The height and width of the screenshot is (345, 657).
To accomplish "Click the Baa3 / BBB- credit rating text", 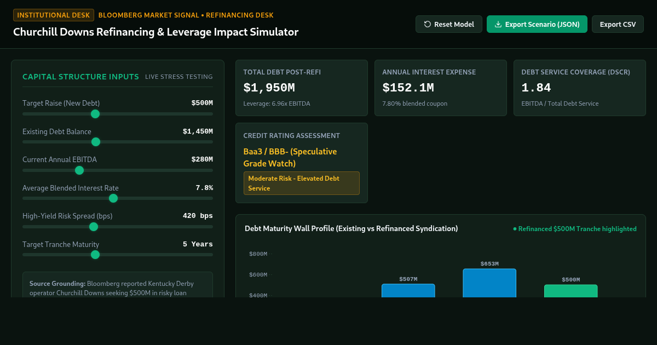I will [290, 158].
